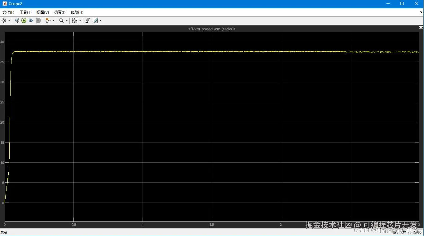Click the yellow rotor speed signal line
424x236 pixels.
click(212, 51)
